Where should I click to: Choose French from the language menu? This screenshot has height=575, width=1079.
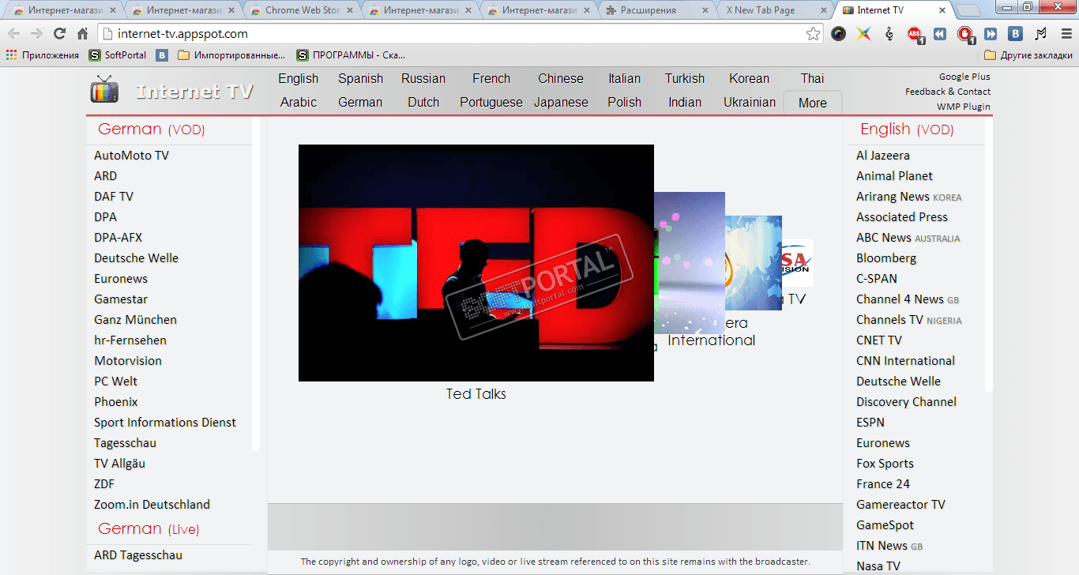coord(491,78)
